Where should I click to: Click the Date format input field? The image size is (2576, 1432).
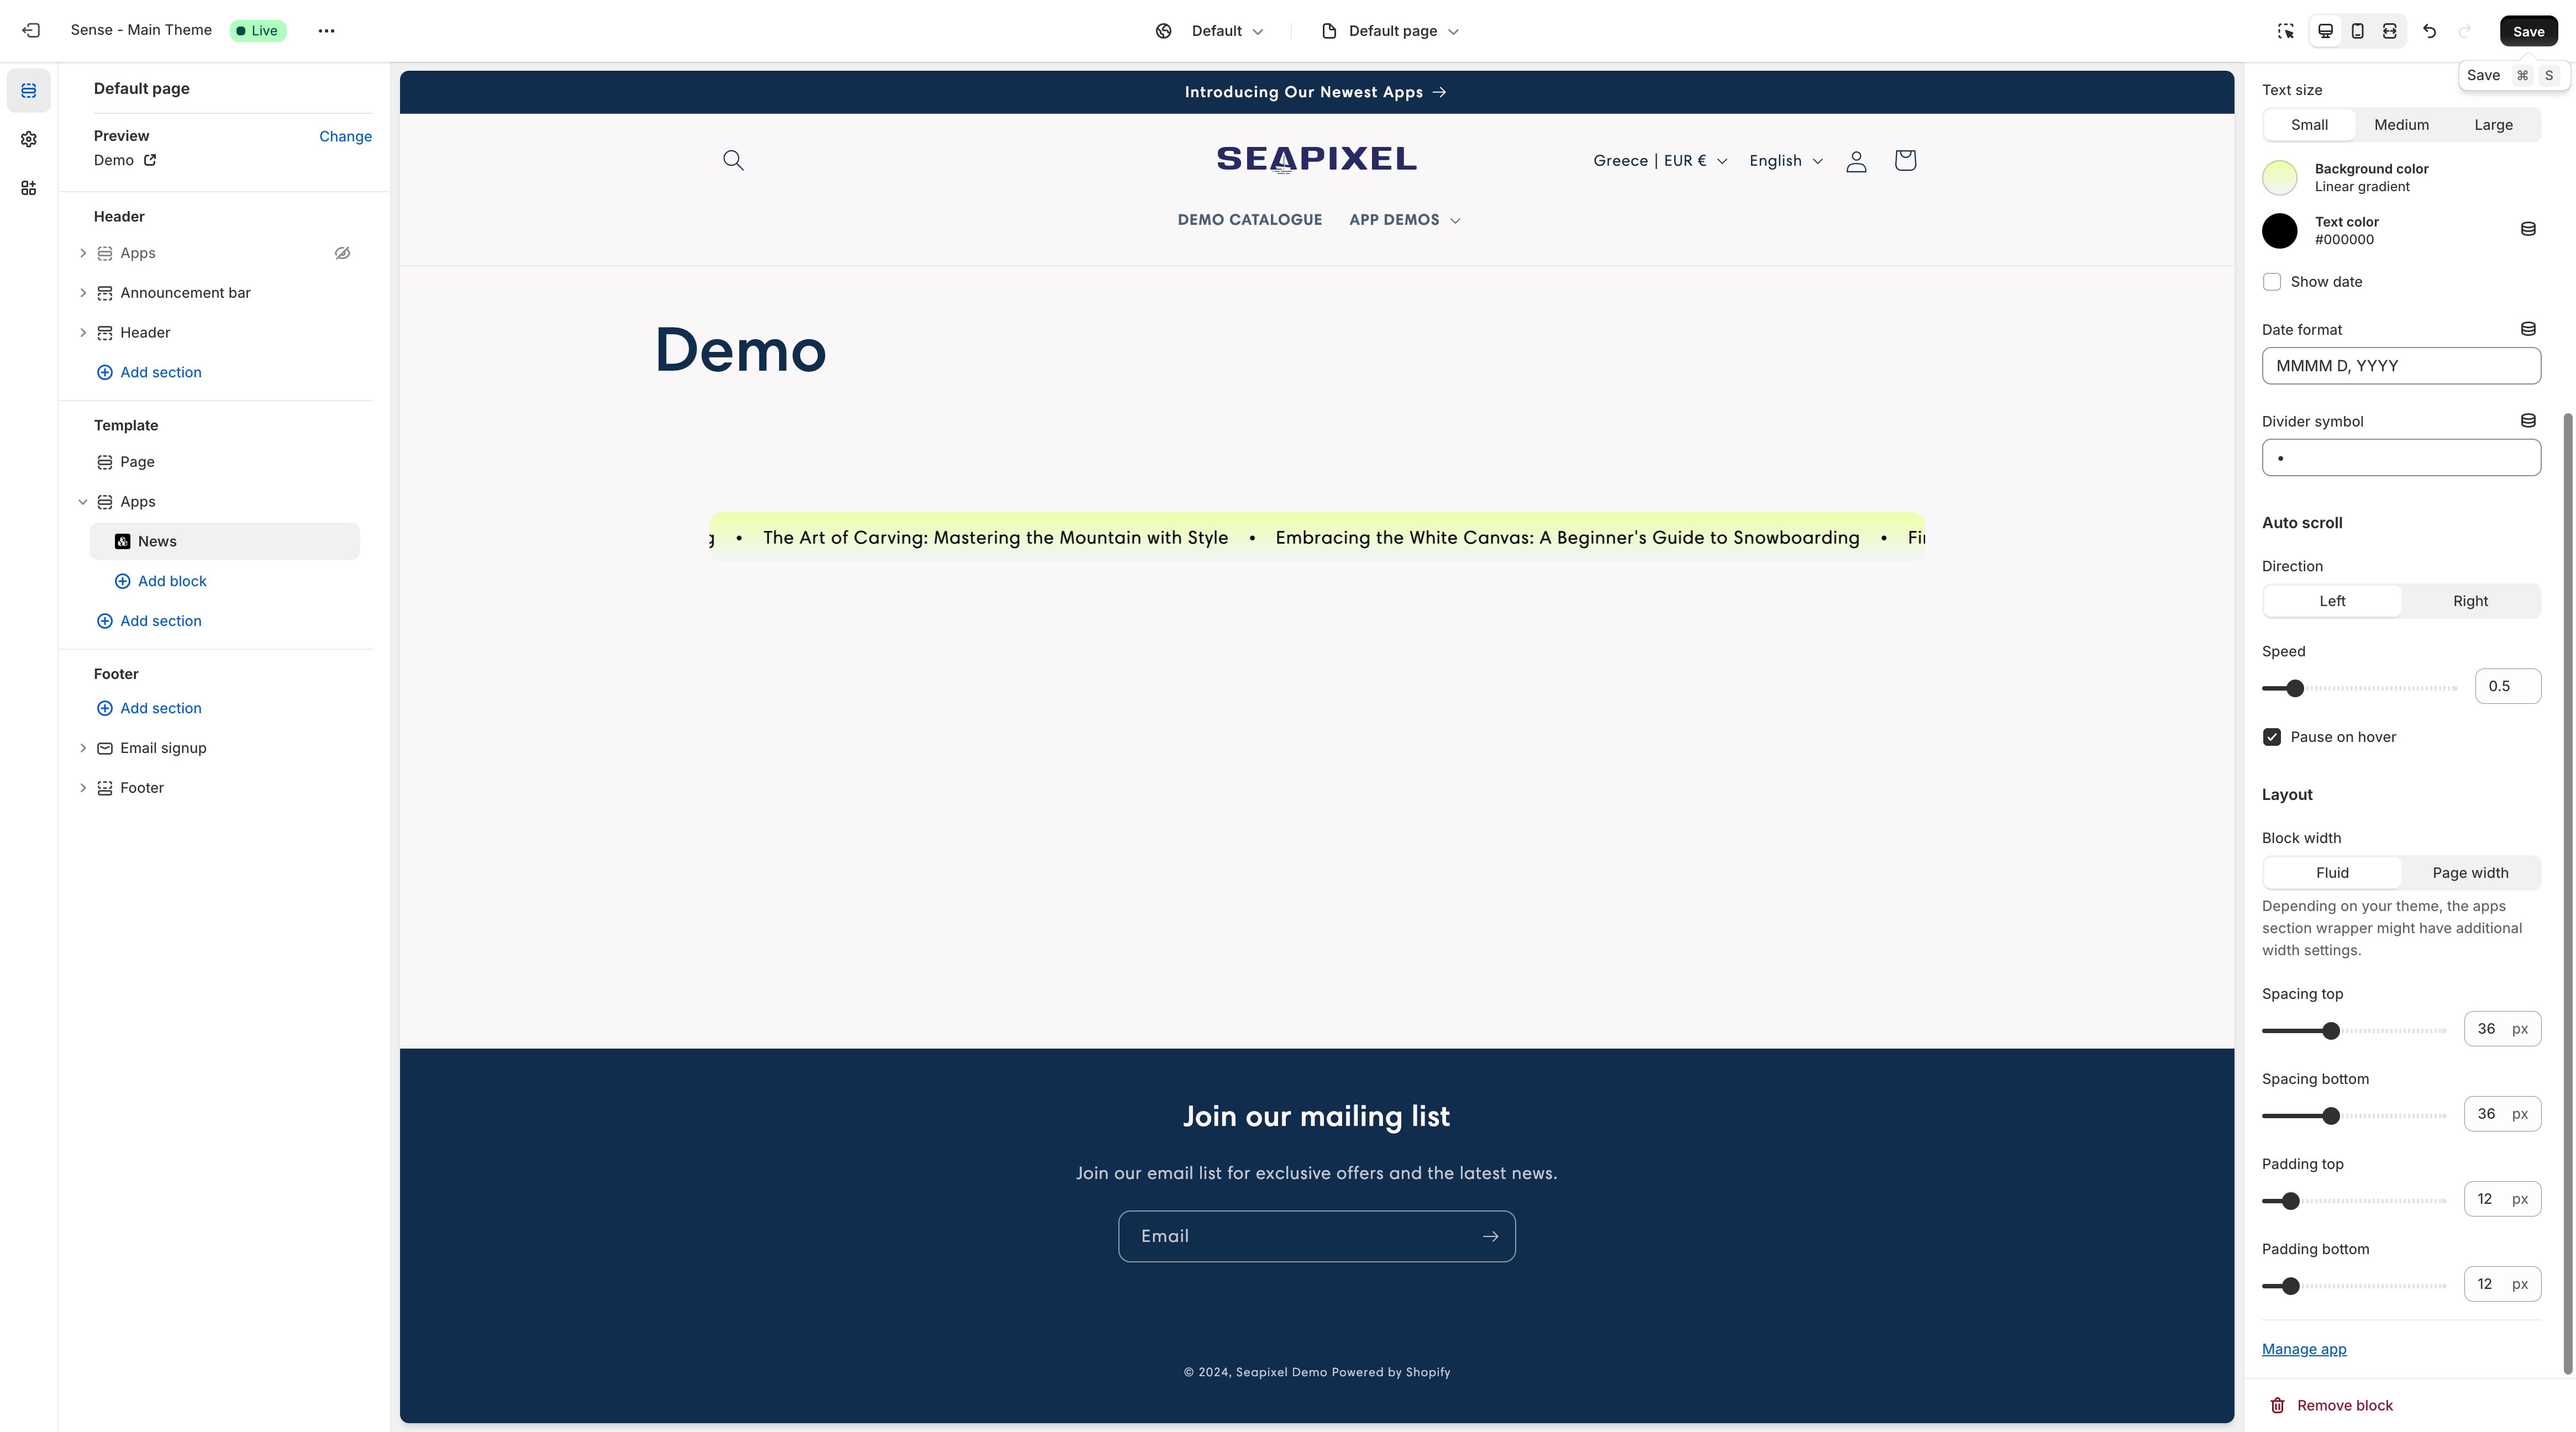[x=2401, y=365]
